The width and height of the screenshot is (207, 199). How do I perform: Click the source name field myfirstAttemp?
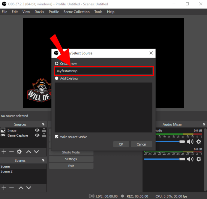[x=103, y=71]
